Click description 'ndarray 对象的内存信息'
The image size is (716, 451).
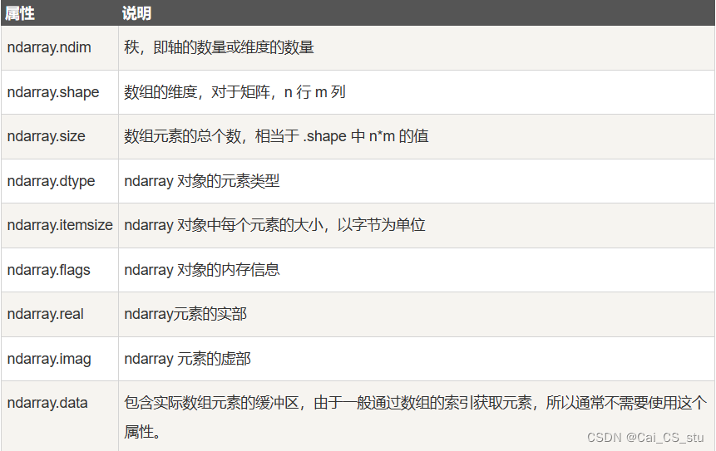pos(202,270)
